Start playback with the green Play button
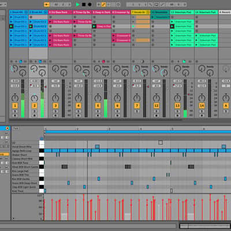The image size is (231, 231). [x=78, y=5]
